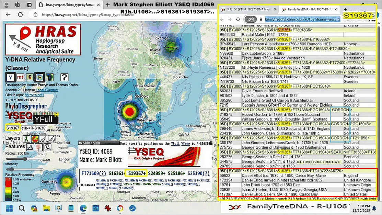Open Microsoft Edge from the taskbar
The image size is (382, 215).
point(83,208)
